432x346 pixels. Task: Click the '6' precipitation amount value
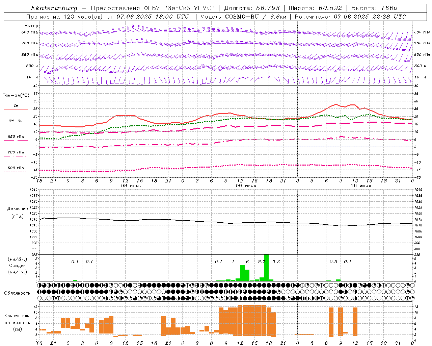[247, 262]
